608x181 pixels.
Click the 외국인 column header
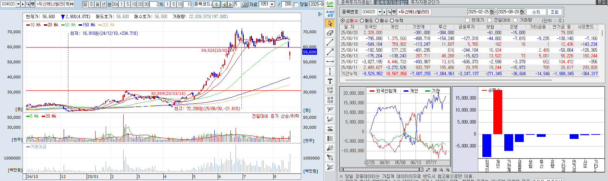[x=370, y=27]
